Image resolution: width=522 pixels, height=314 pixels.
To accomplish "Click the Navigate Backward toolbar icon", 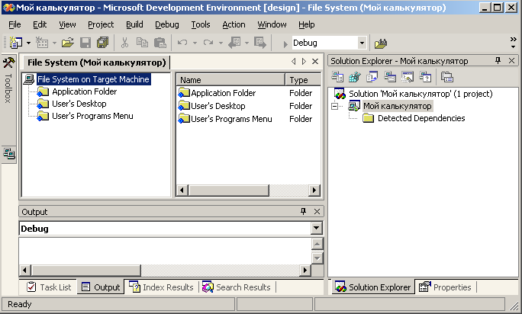I will click(x=234, y=43).
